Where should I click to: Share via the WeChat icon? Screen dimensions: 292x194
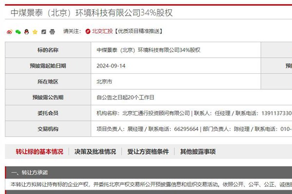click(18, 32)
